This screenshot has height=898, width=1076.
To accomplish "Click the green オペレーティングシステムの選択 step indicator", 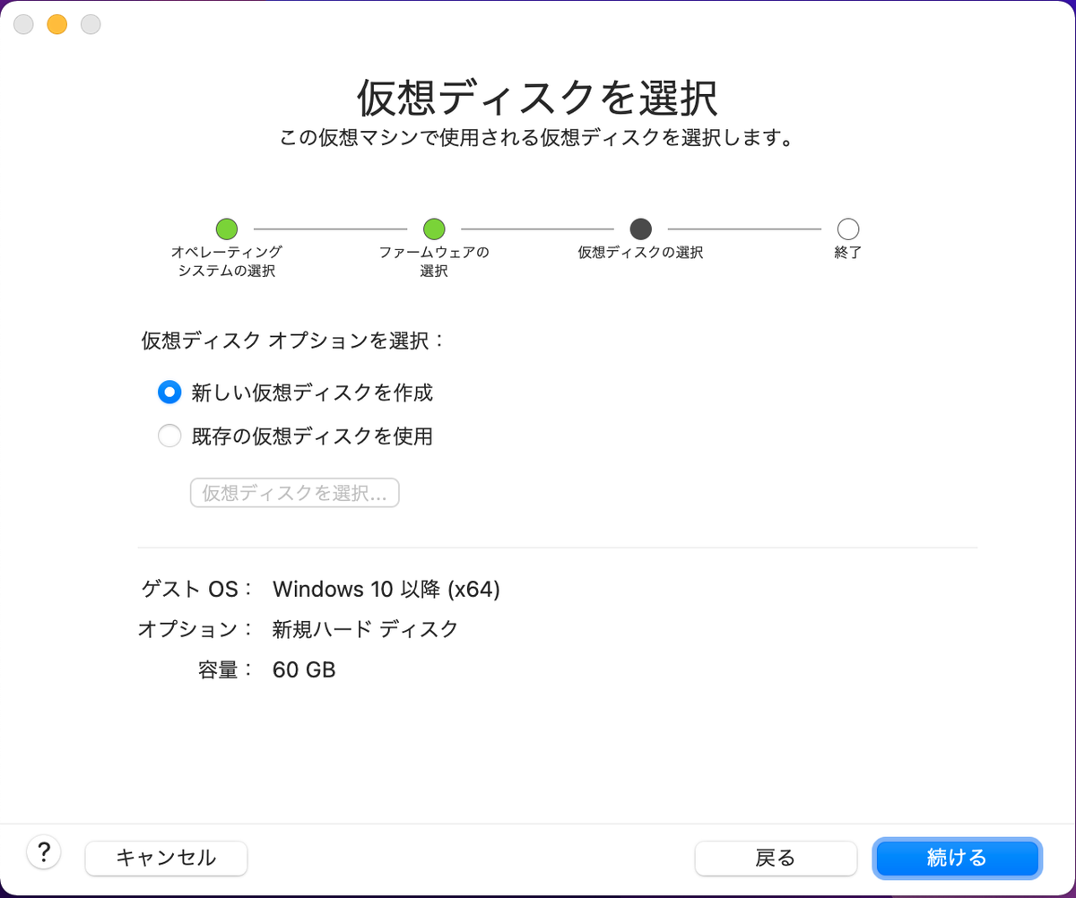I will point(227,229).
